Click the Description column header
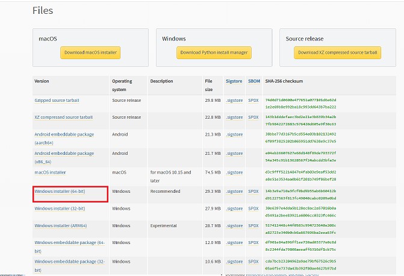 click(x=161, y=81)
